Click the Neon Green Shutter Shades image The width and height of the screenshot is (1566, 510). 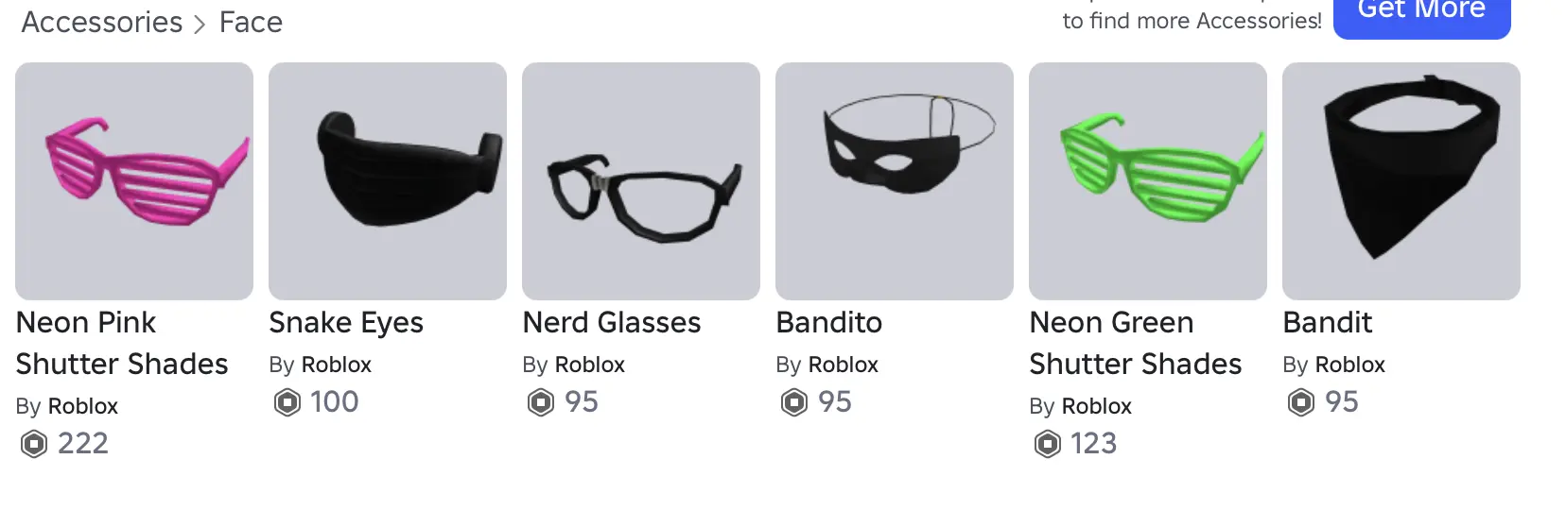coord(1148,181)
